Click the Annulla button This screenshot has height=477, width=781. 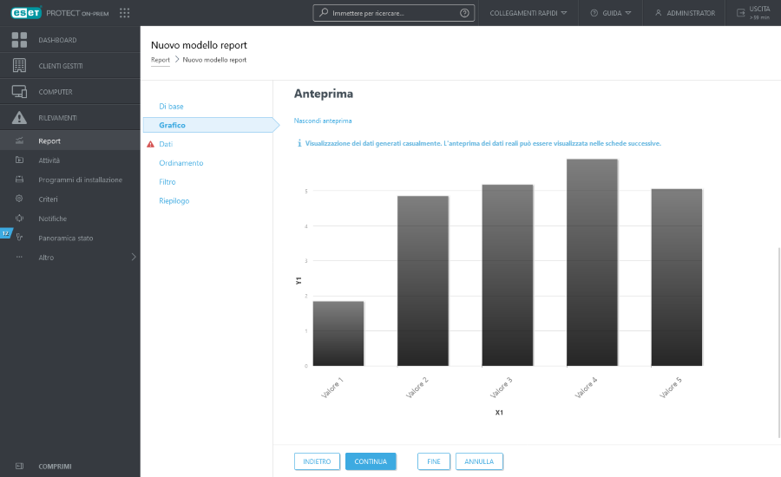479,461
